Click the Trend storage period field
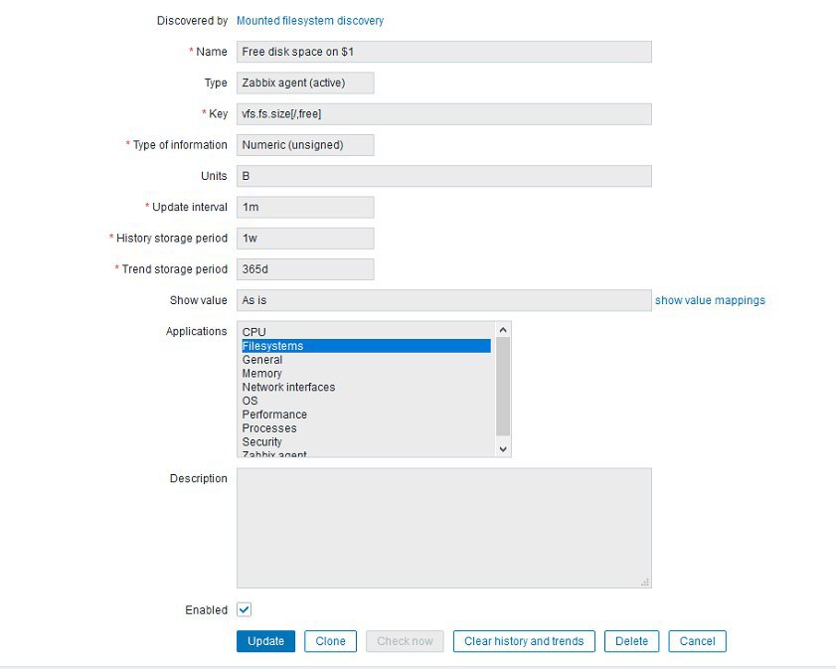Viewport: 836px width, 669px height. (305, 269)
